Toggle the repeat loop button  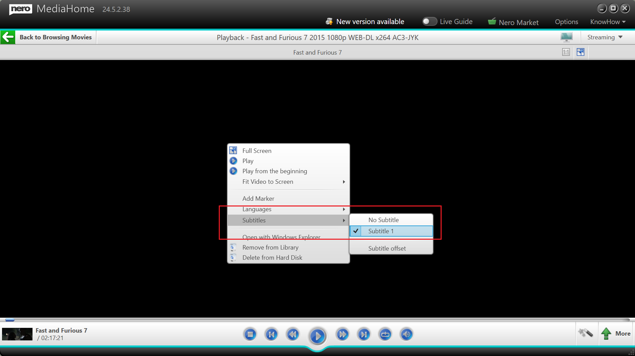[385, 335]
